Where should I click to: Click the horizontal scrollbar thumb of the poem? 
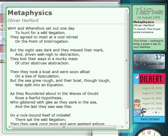(64, 127)
